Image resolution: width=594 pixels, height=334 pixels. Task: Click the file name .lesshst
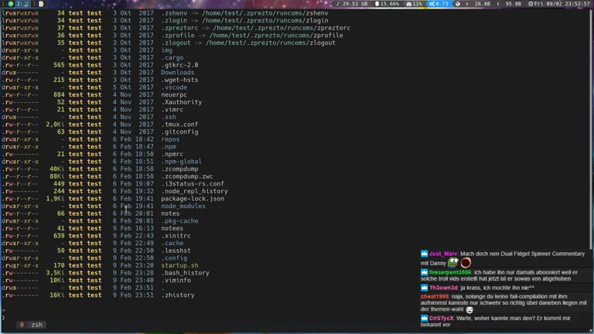[176, 250]
